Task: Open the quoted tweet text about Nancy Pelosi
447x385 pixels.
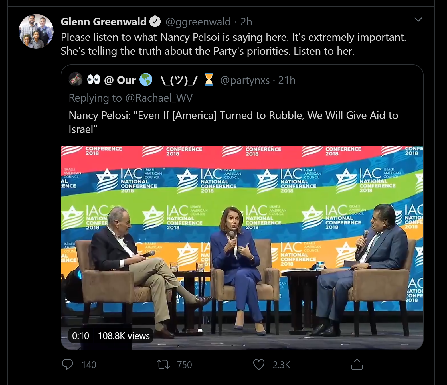Action: click(233, 122)
